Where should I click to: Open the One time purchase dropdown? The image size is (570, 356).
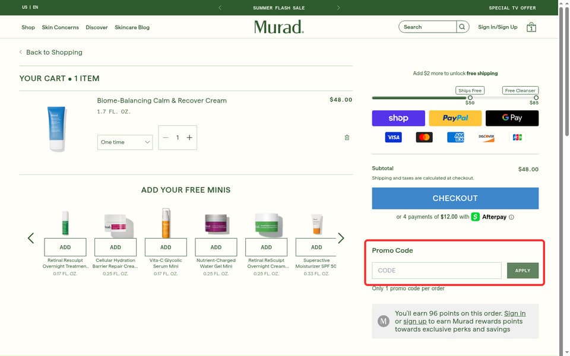pyautogui.click(x=125, y=142)
